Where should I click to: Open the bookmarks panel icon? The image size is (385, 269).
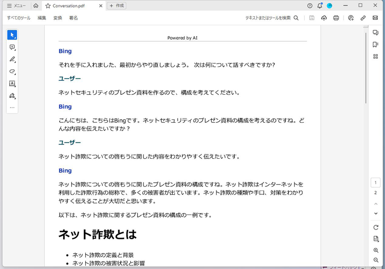(x=375, y=44)
